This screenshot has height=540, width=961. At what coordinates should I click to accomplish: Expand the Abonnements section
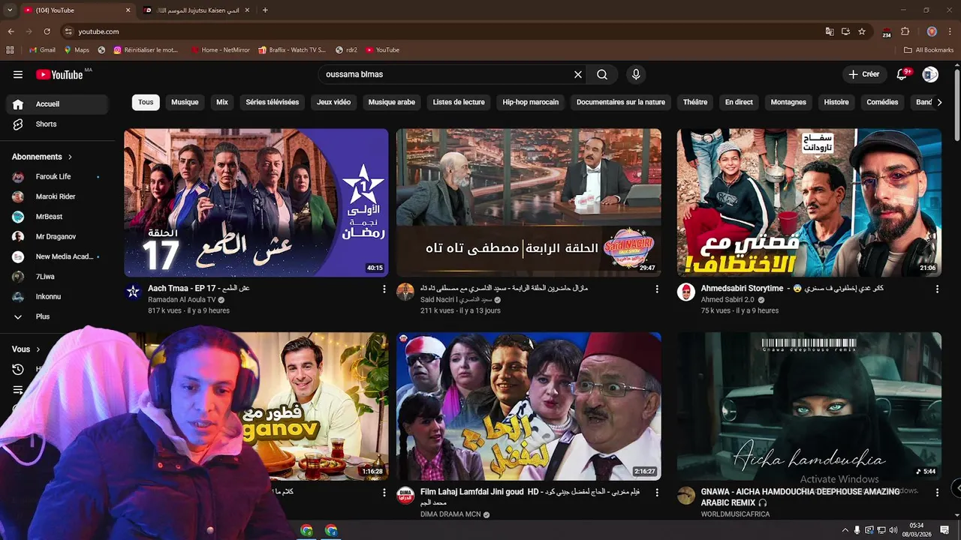click(x=42, y=157)
